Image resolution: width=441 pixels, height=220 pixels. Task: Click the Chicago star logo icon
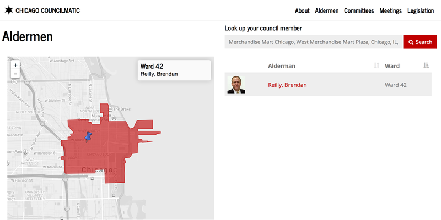(x=8, y=10)
